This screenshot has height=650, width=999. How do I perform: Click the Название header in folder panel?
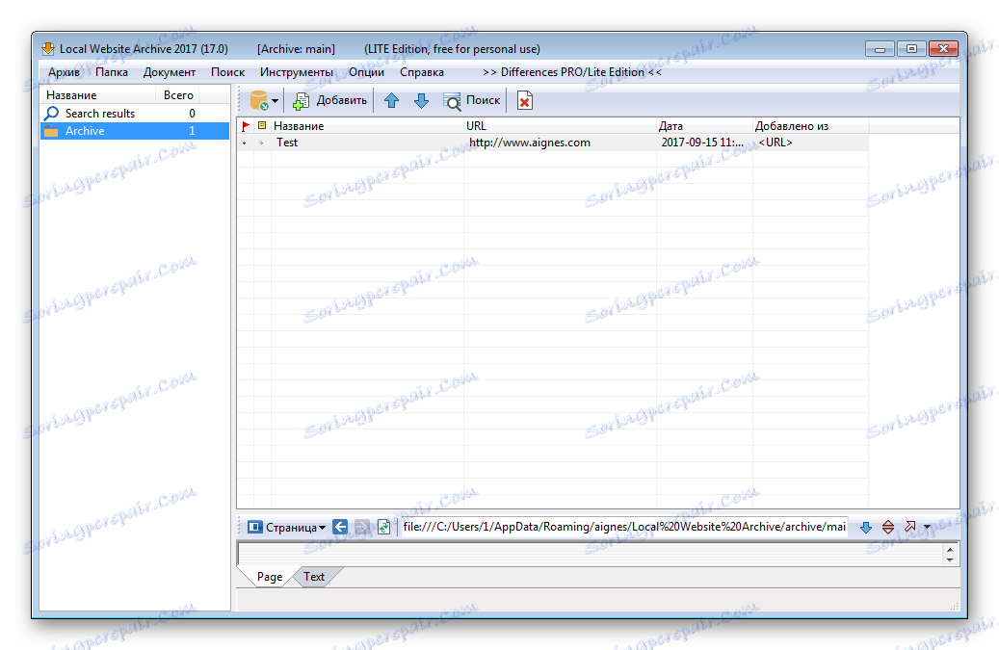click(98, 95)
